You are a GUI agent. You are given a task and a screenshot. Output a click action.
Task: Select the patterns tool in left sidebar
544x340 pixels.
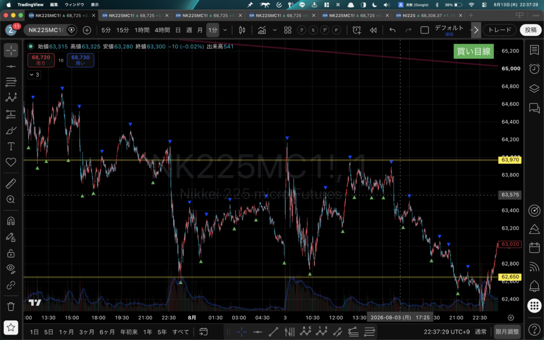click(x=11, y=98)
